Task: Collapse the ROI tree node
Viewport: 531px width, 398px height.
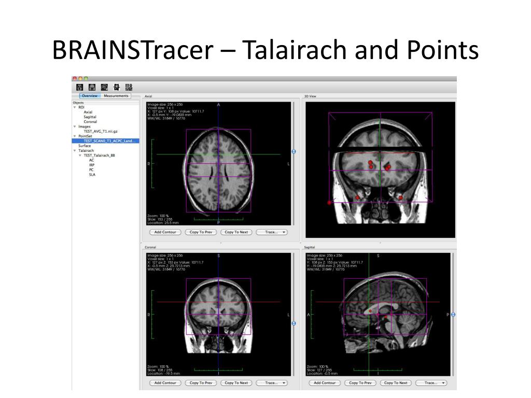Action: click(75, 107)
